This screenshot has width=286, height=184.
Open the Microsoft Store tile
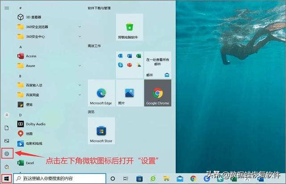(101, 131)
